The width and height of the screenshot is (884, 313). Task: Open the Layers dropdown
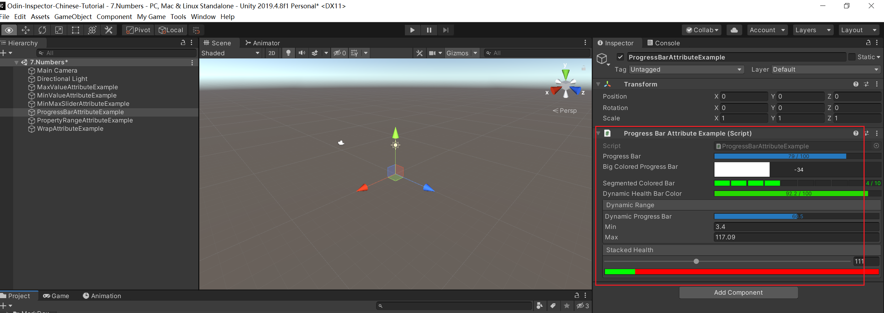pyautogui.click(x=813, y=30)
